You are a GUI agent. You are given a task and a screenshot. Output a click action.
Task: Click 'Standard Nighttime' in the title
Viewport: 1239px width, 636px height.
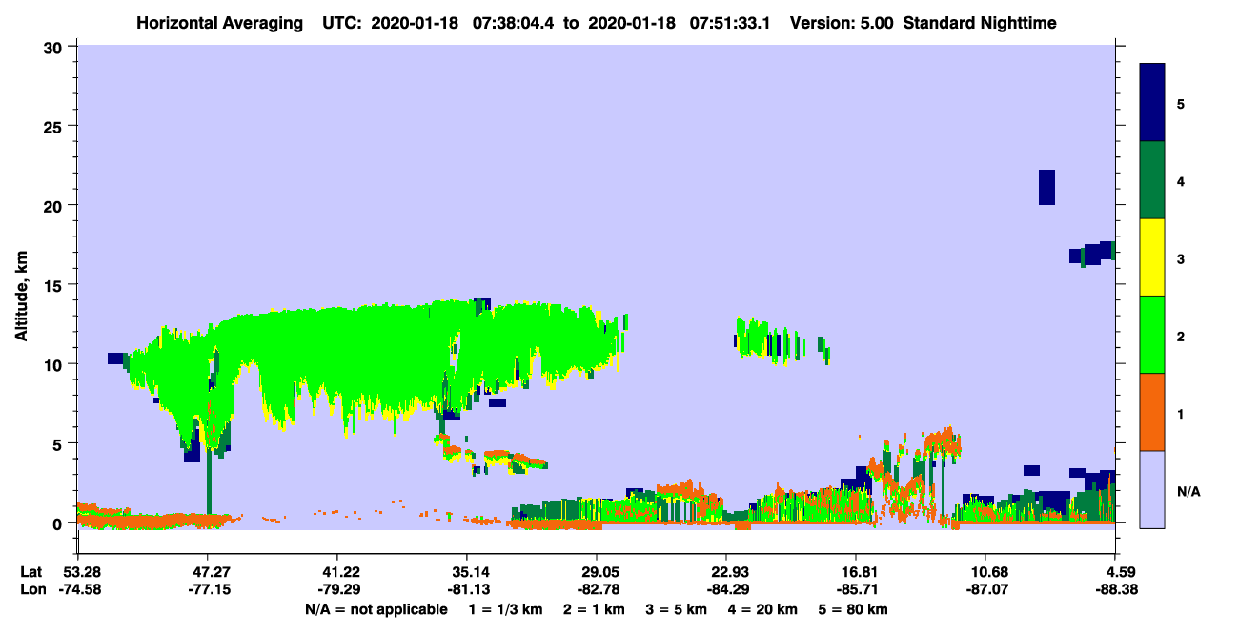pyautogui.click(x=980, y=23)
